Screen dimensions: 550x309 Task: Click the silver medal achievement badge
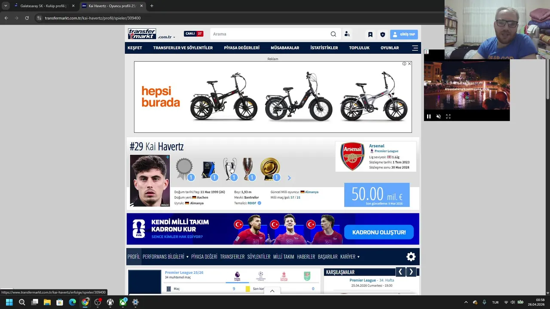[184, 169]
